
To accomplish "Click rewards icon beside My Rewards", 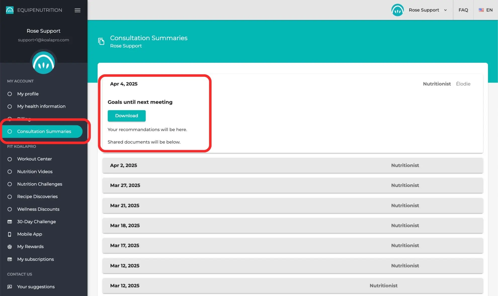I will click(x=10, y=247).
